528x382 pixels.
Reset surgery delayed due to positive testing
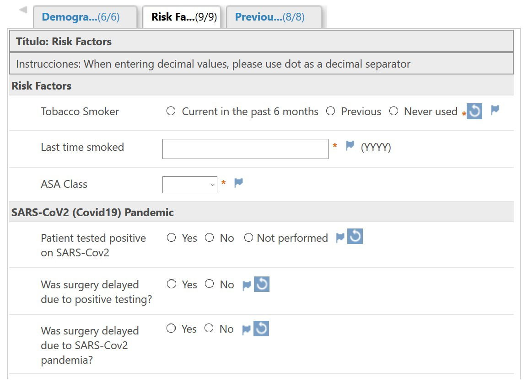[262, 284]
